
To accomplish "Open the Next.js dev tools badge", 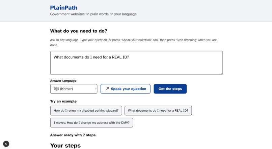I will 6,144.
